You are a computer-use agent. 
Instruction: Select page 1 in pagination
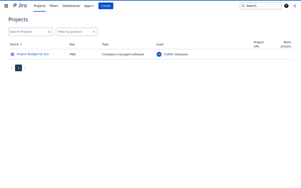tap(19, 68)
